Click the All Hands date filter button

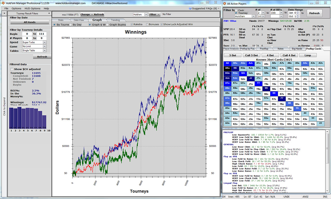[30, 22]
